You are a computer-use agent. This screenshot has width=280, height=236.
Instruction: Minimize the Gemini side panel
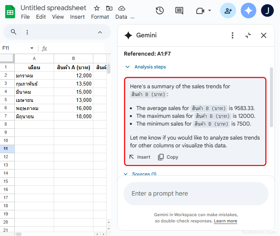pyautogui.click(x=248, y=35)
